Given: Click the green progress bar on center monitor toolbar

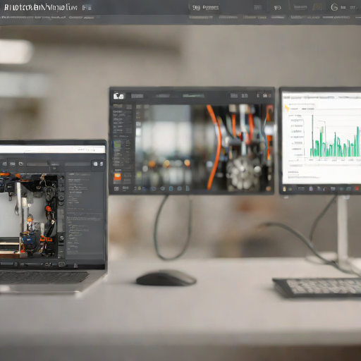Looking at the screenshot, I should pos(193,96).
